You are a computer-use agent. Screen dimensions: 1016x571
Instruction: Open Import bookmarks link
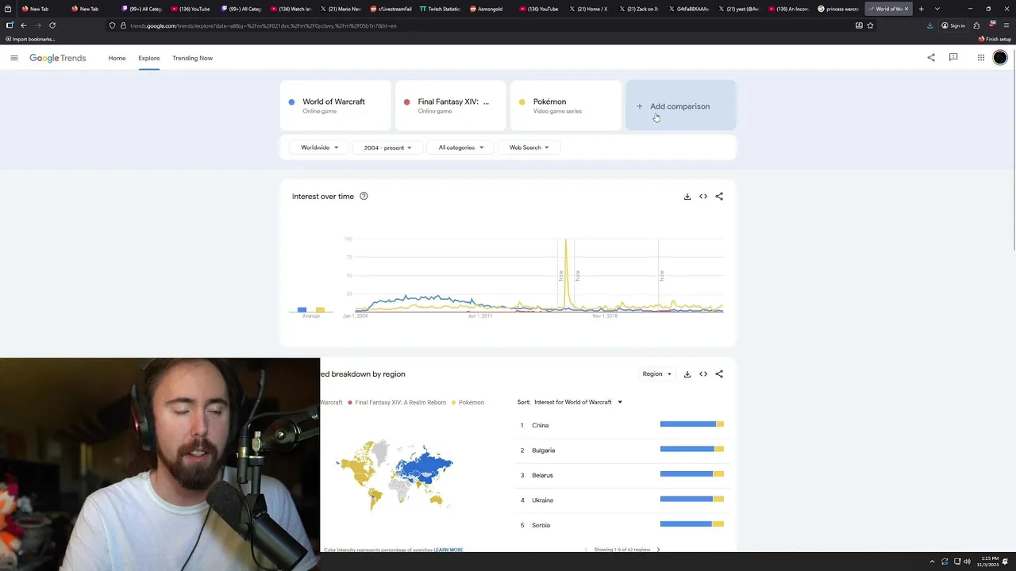coord(29,39)
